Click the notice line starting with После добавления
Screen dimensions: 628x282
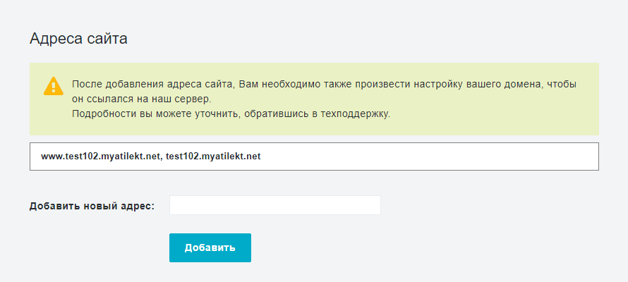tap(325, 85)
